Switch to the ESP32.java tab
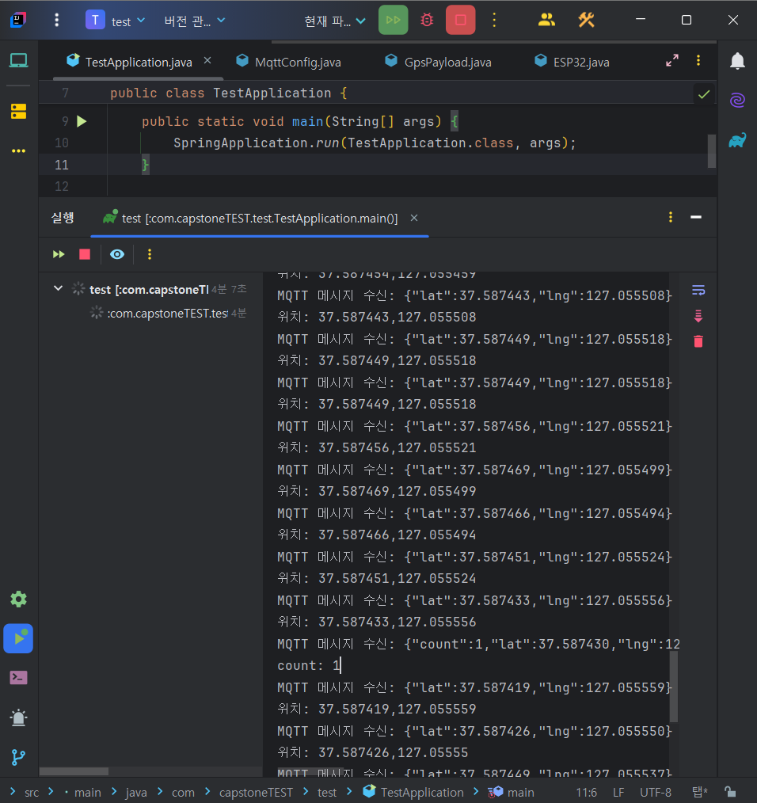Screen dimensions: 757x803 pos(572,62)
